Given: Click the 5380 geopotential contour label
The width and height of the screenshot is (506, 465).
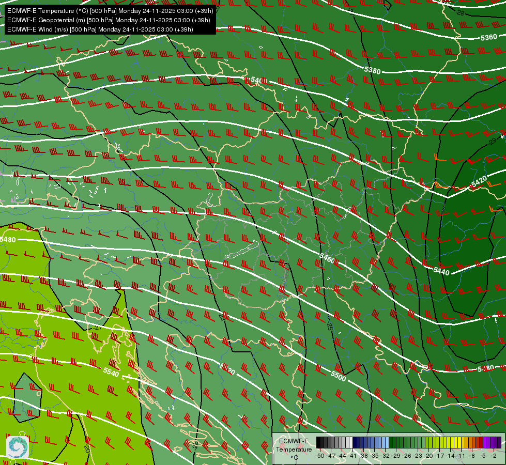Looking at the screenshot, I should [373, 70].
